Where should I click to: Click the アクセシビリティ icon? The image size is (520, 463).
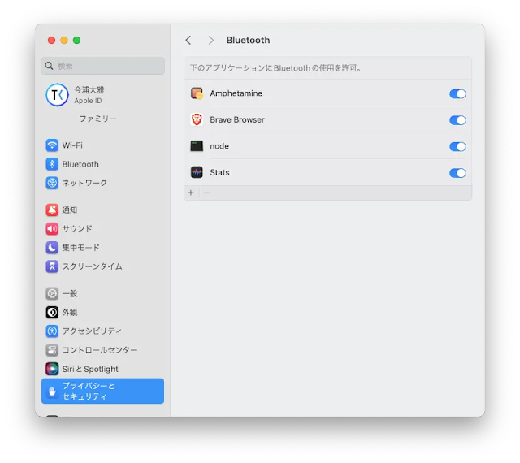(x=52, y=331)
